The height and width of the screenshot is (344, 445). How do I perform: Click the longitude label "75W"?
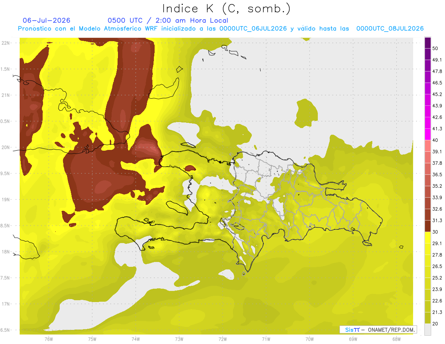coord(92,339)
